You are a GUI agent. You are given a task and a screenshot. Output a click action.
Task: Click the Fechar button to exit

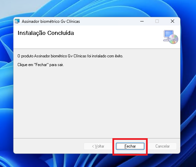coord(130,146)
